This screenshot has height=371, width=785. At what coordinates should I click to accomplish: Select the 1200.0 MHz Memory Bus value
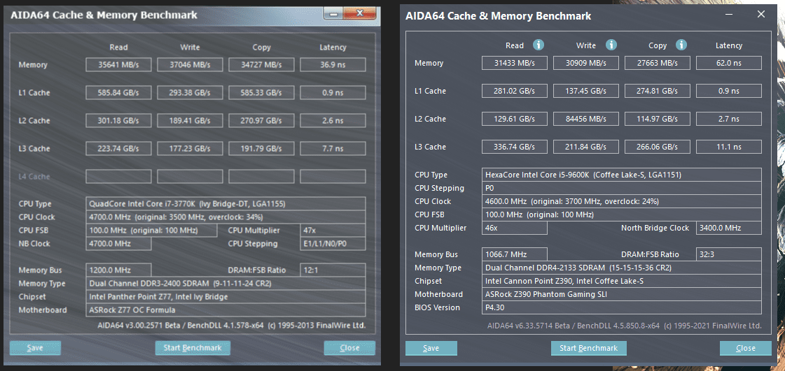118,270
